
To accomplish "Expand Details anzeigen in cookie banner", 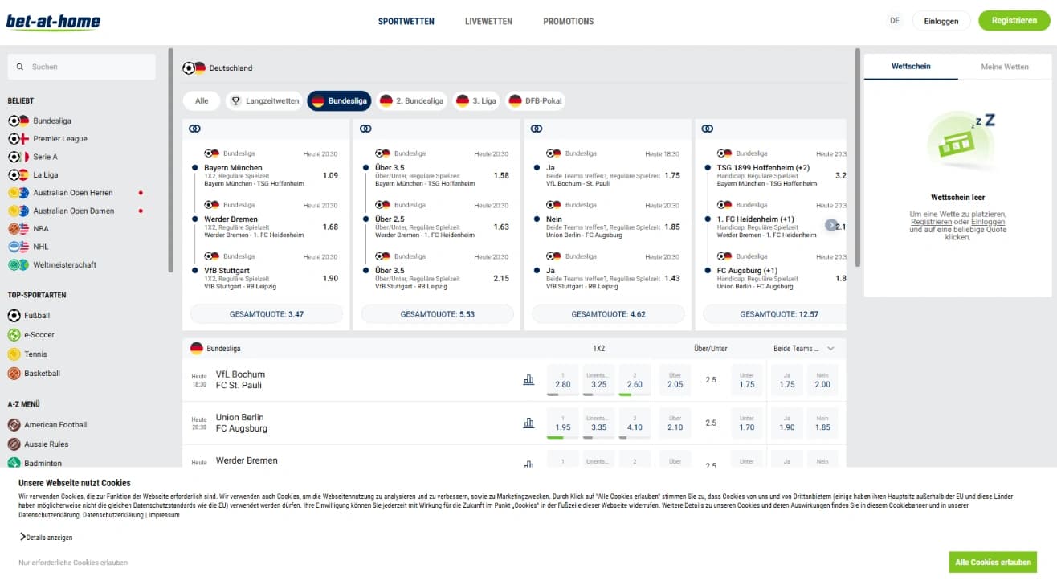I will pyautogui.click(x=47, y=538).
